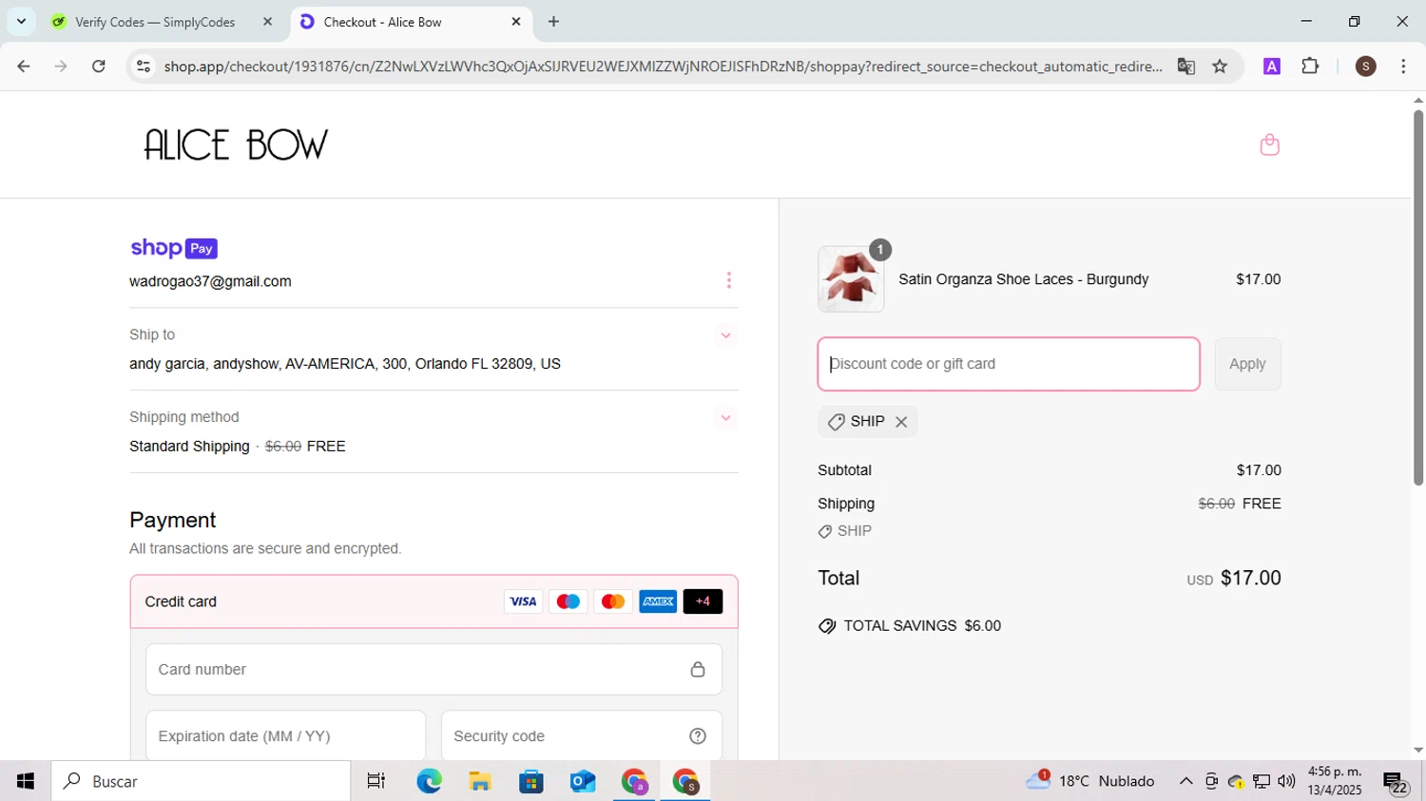1426x801 pixels.
Task: Open the translate page icon
Action: [1185, 67]
